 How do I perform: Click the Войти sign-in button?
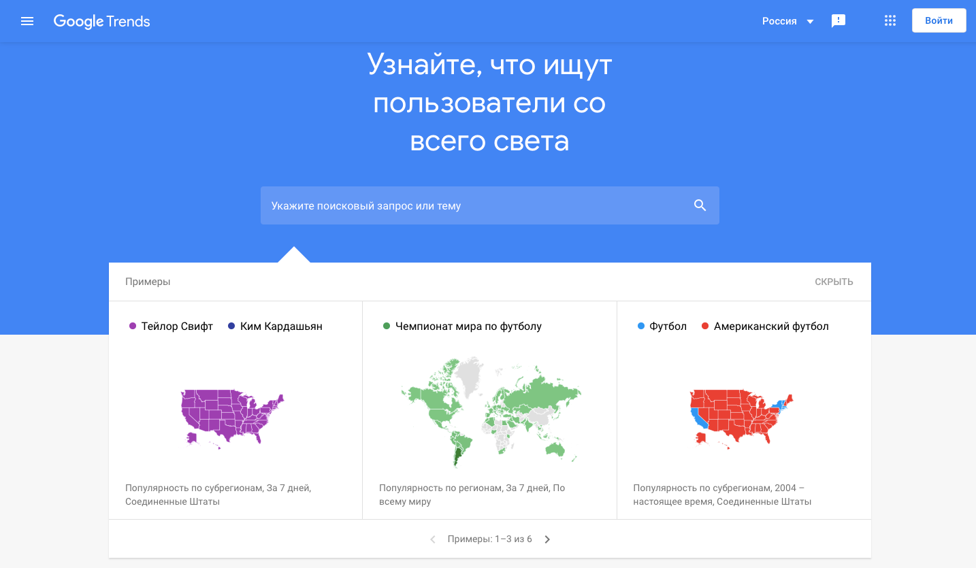click(939, 20)
